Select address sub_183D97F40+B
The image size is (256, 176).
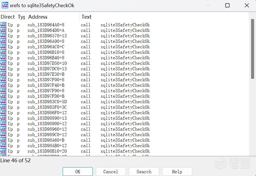46,85
